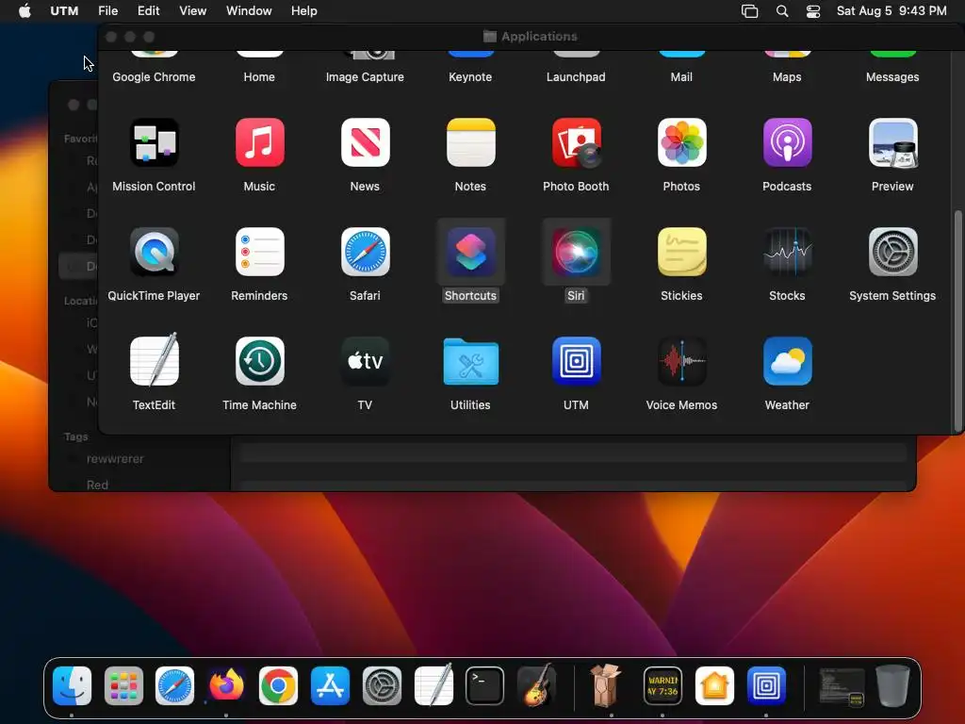Select the Weather app icon

click(x=787, y=361)
